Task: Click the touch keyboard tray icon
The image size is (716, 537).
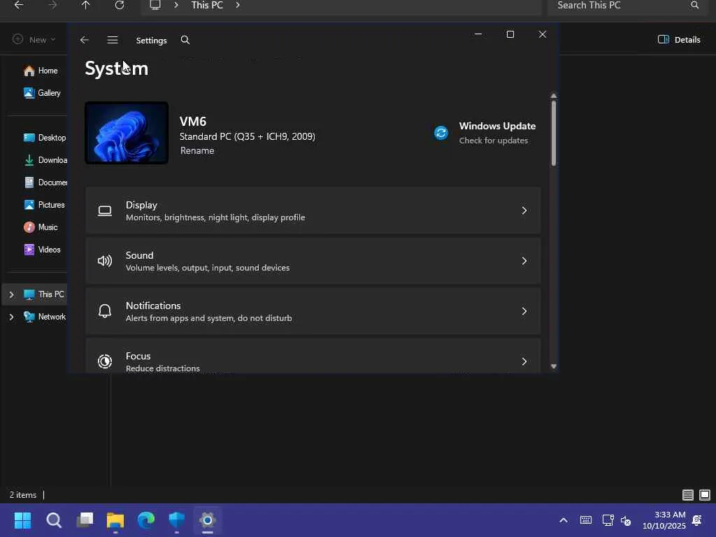Action: (x=586, y=520)
